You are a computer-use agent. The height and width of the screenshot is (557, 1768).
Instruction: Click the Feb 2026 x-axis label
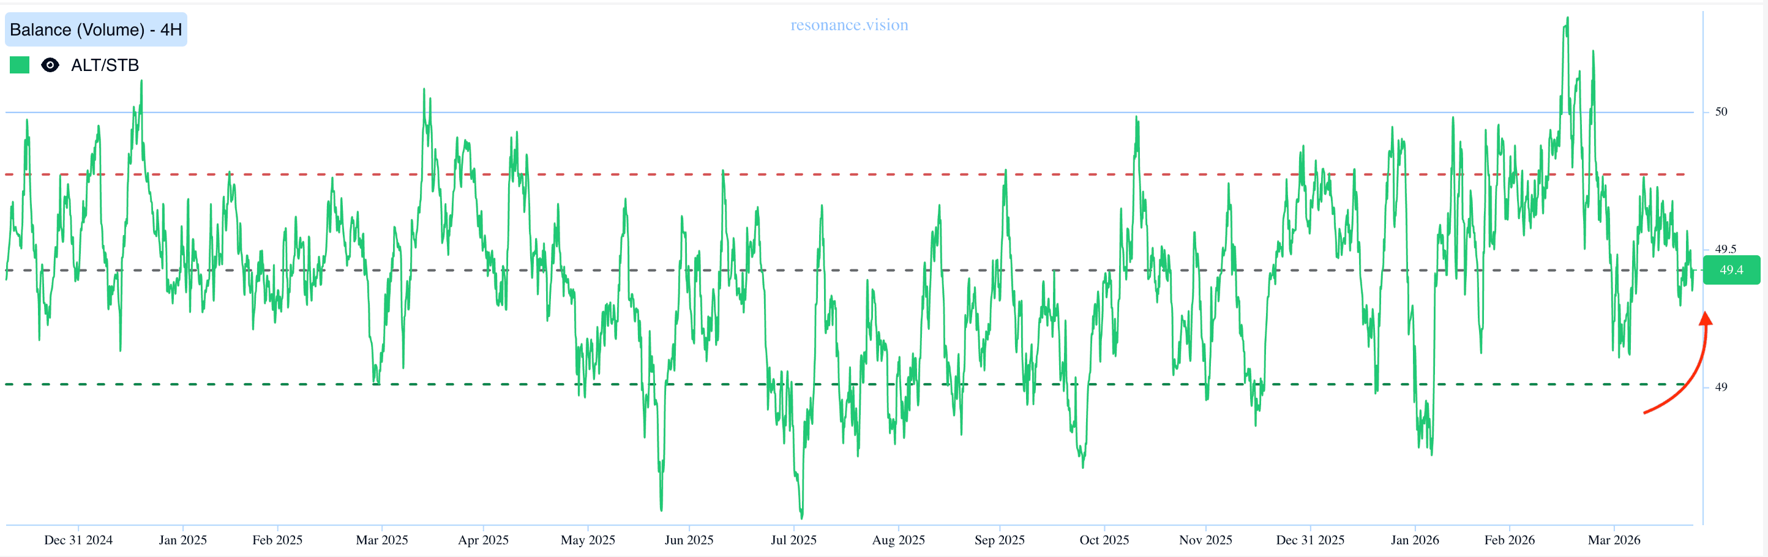pyautogui.click(x=1509, y=540)
